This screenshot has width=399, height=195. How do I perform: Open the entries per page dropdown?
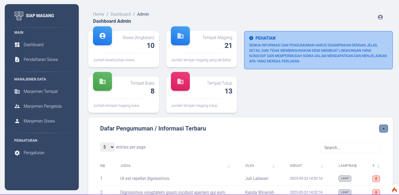(x=107, y=147)
